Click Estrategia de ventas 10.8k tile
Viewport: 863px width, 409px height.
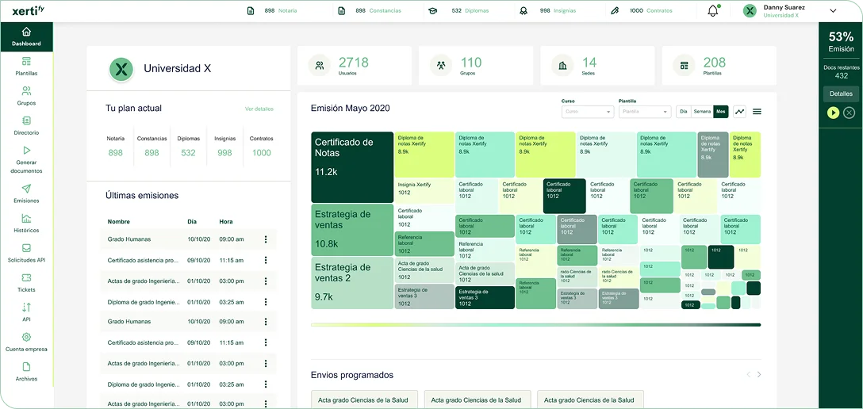click(x=352, y=230)
